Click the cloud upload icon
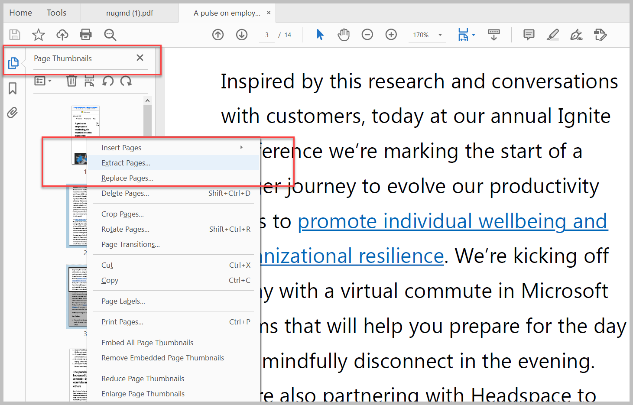Screen dimensions: 633x405 click(x=62, y=35)
